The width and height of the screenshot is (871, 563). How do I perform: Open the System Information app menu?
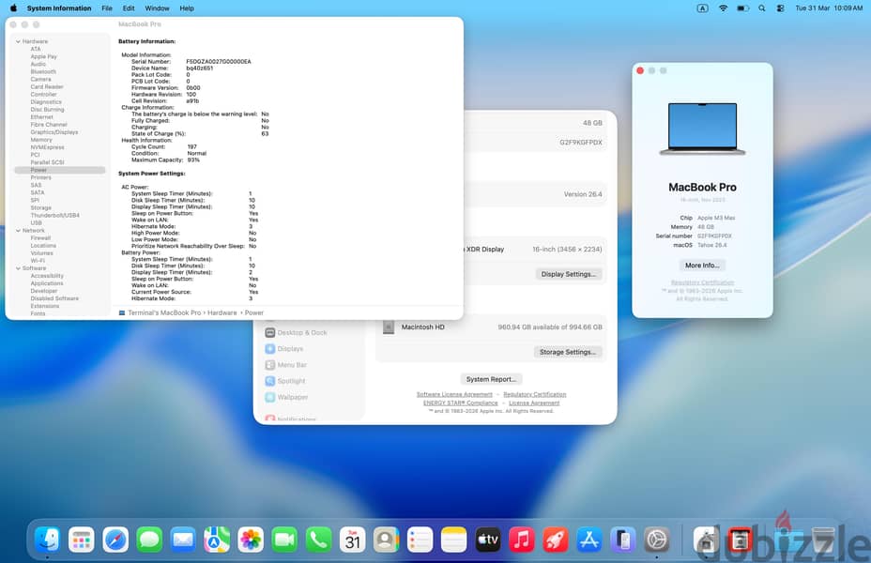[x=59, y=8]
